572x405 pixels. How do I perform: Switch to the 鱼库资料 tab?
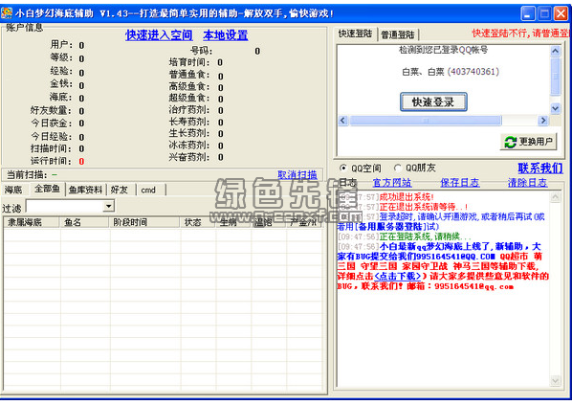tap(85, 190)
